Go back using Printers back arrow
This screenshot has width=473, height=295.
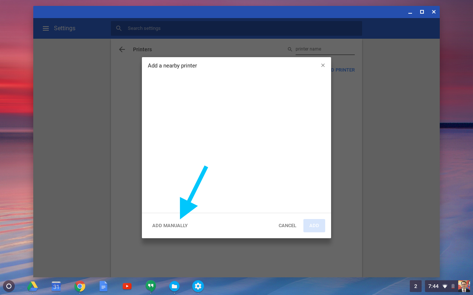click(x=122, y=49)
